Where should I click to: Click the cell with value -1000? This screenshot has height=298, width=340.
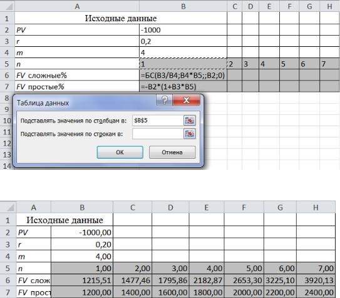[x=183, y=30]
